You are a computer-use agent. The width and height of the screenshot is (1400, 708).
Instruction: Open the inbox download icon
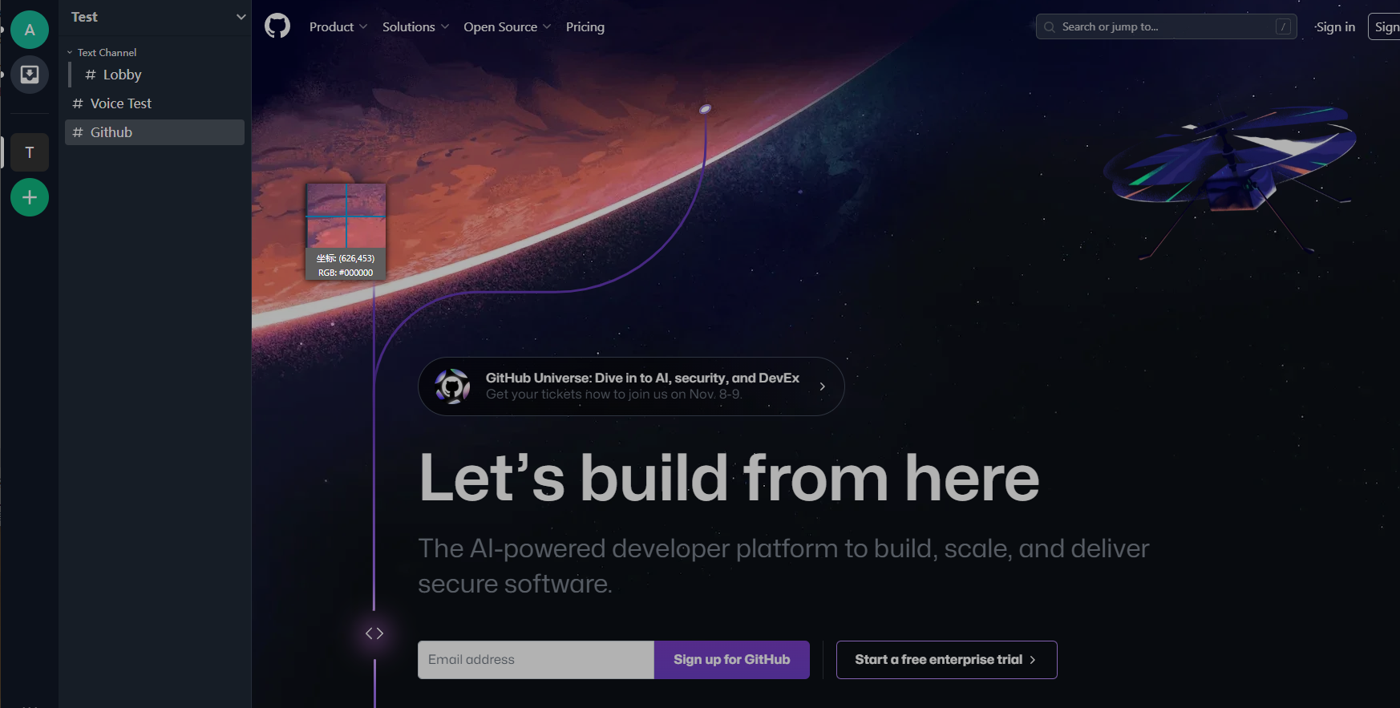point(30,75)
